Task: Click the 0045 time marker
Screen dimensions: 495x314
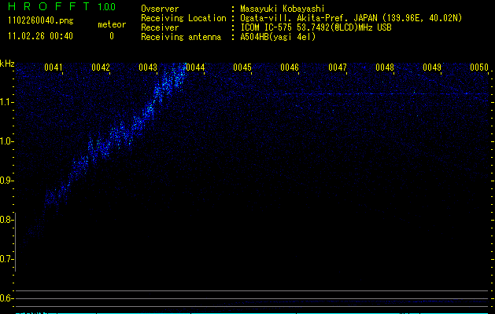Action: (x=242, y=68)
